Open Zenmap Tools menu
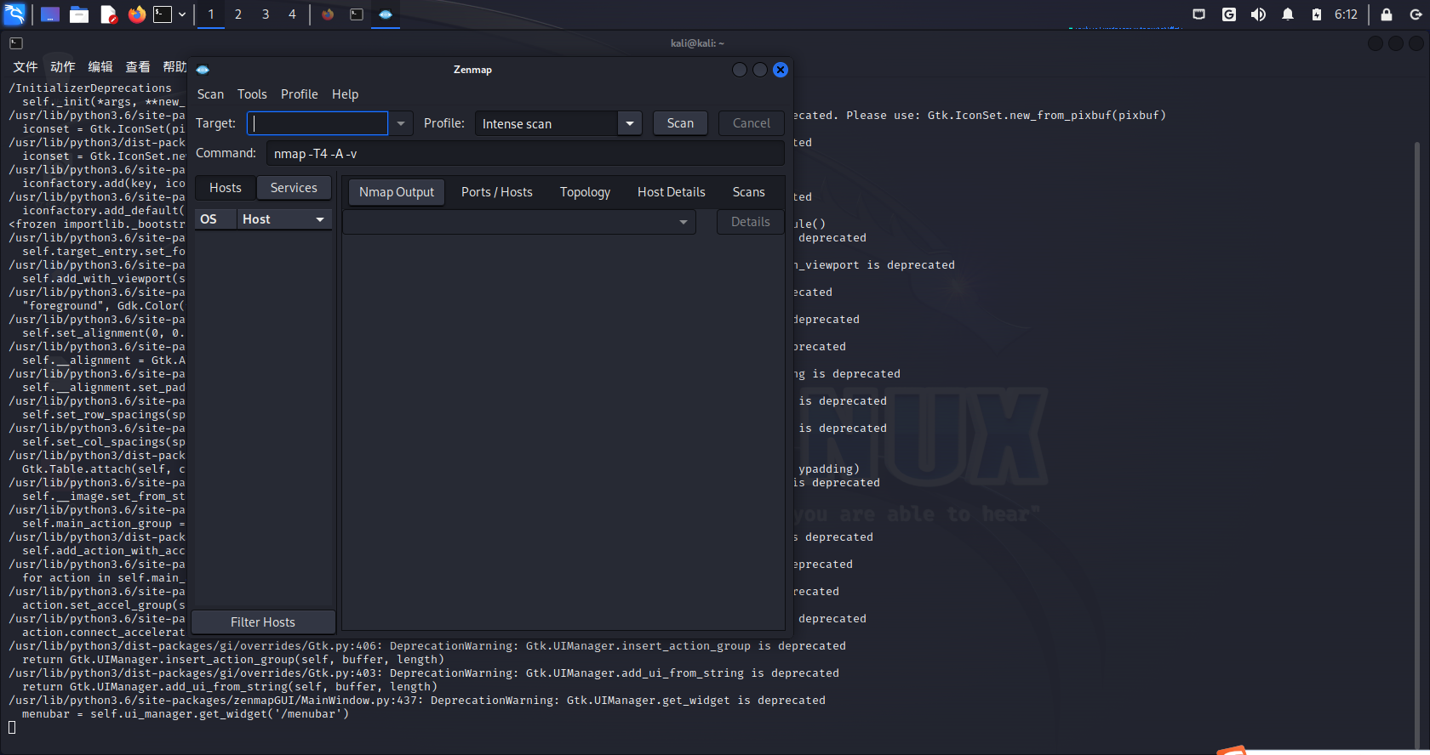 tap(252, 94)
